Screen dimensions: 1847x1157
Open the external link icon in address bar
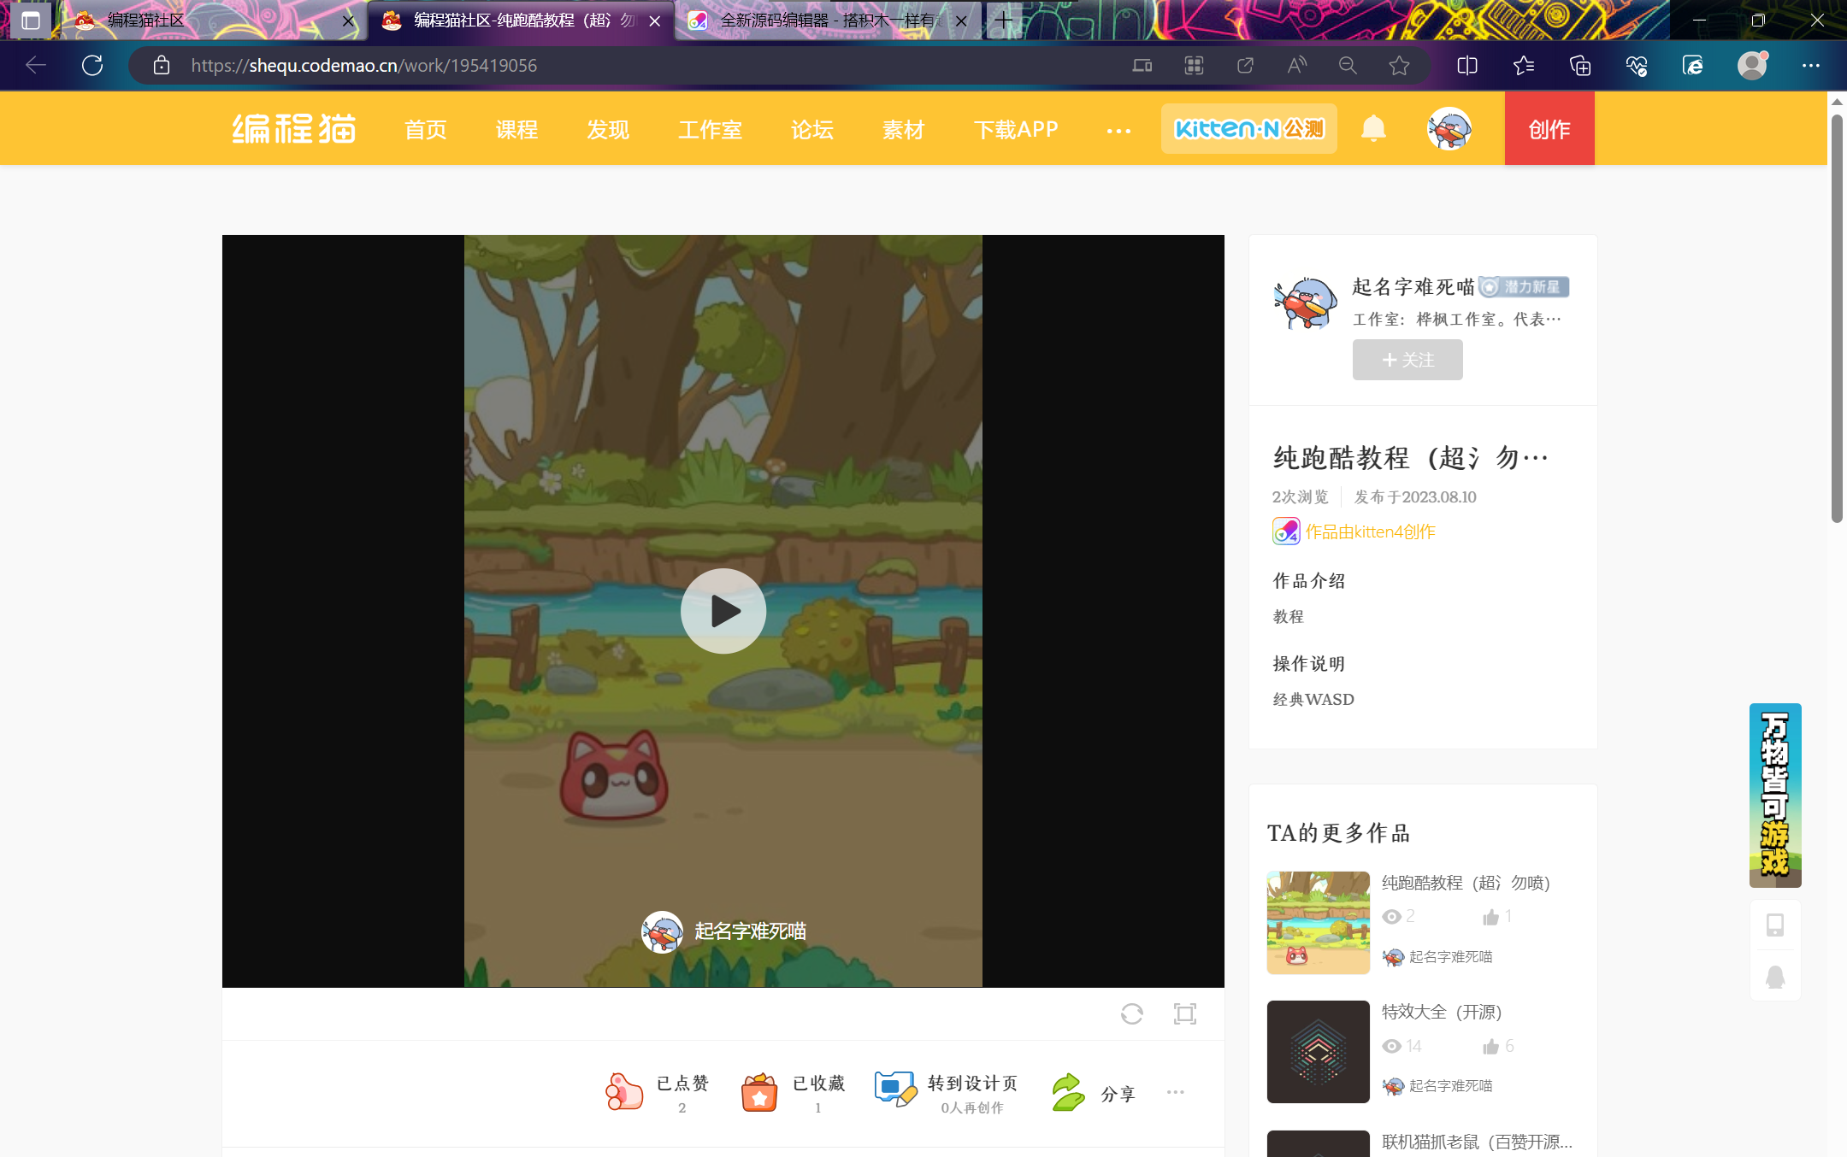(1245, 65)
